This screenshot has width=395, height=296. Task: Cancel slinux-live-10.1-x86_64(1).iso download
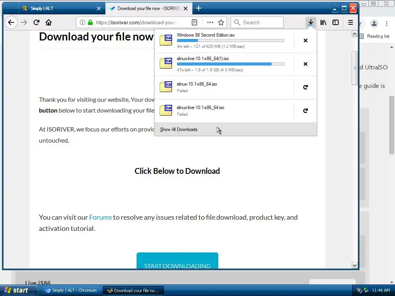click(306, 64)
